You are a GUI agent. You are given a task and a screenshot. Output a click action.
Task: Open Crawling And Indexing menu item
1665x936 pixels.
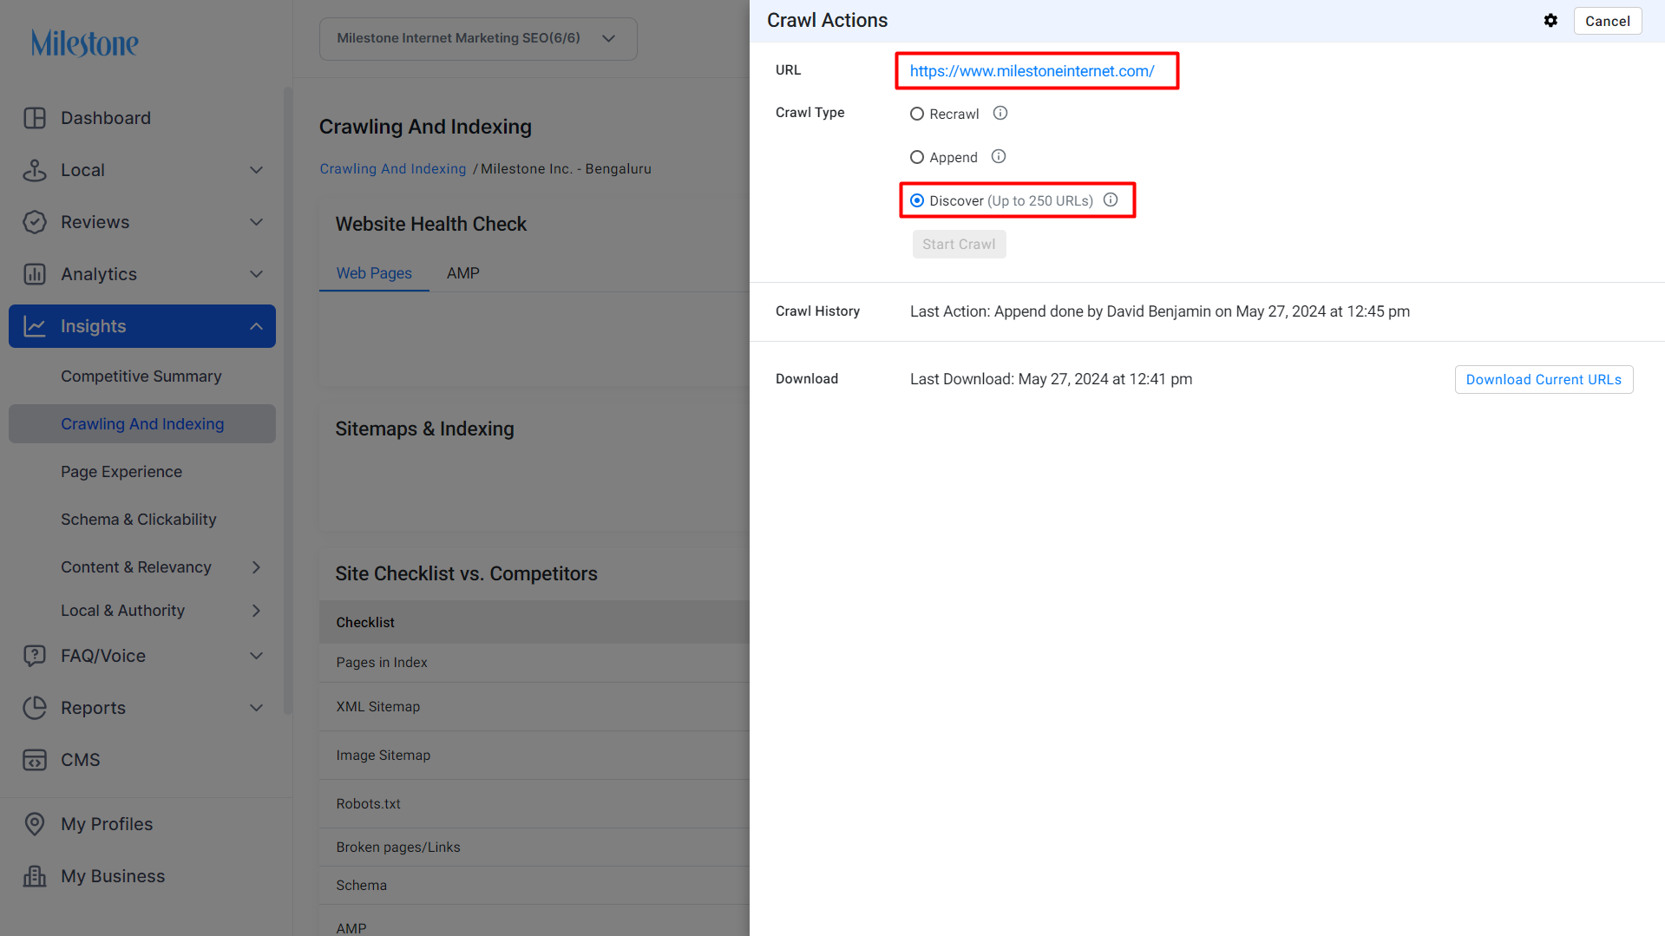142,424
